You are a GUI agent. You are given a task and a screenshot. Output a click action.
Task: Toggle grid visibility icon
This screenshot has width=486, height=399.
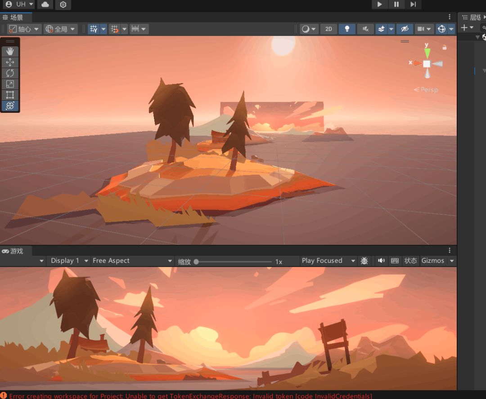pos(94,29)
